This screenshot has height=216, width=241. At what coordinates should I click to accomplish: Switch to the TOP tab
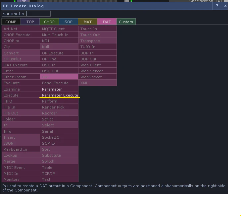30,22
